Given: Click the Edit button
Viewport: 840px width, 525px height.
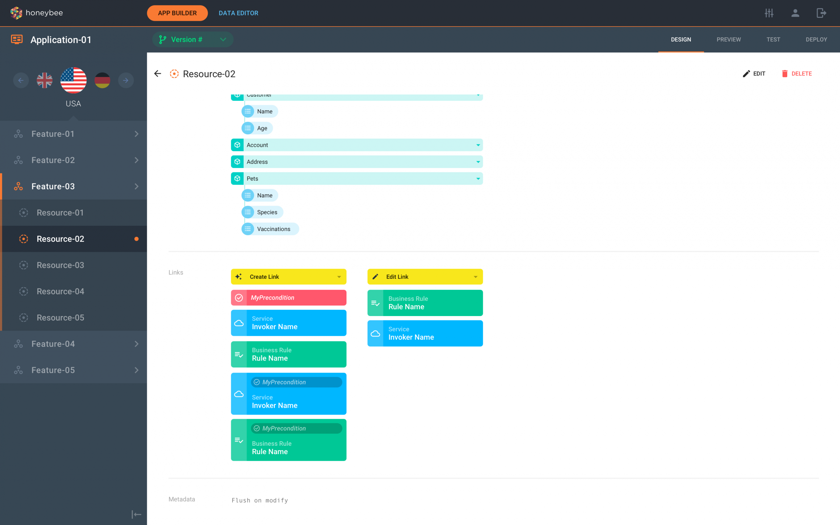Looking at the screenshot, I should 754,74.
